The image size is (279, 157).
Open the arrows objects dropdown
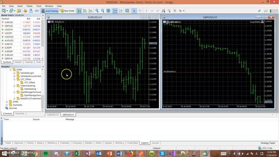point(184,11)
